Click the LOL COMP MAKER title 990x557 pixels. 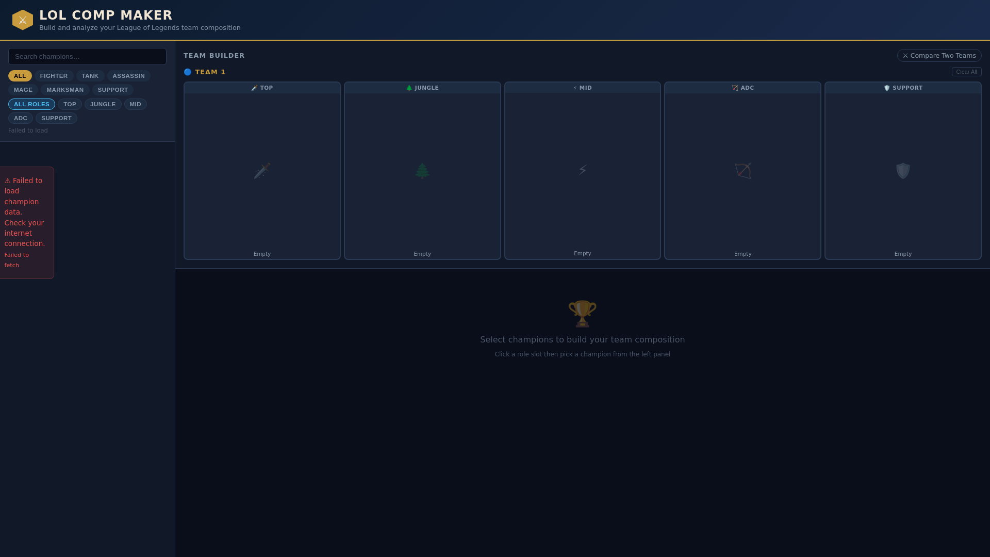coord(106,15)
